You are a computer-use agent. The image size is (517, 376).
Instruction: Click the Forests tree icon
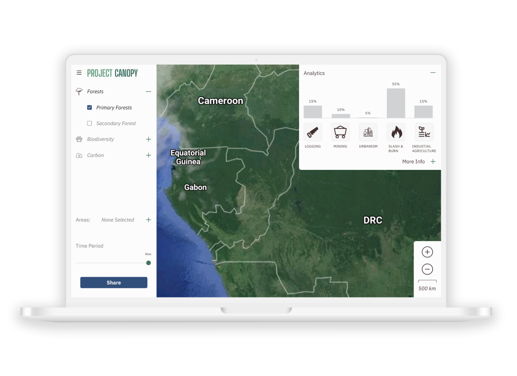click(79, 91)
